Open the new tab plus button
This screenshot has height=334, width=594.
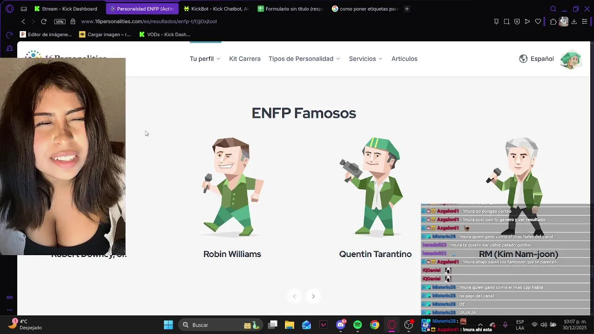point(407,9)
